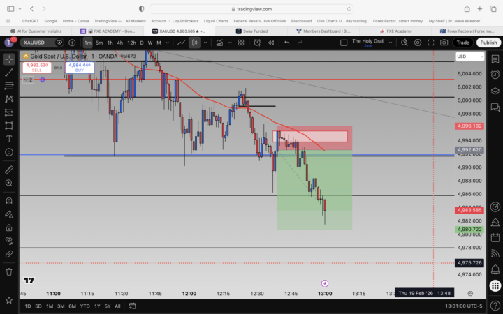Open forecasting and measurement tools

pyautogui.click(x=9, y=112)
